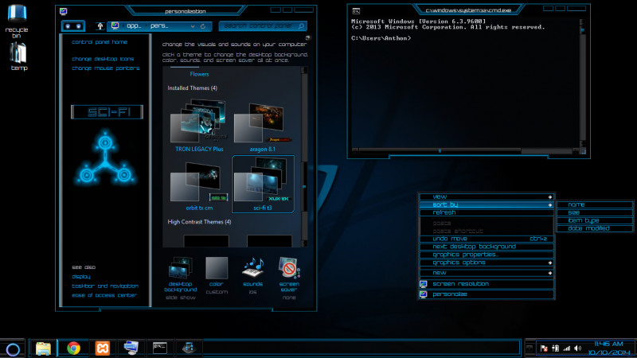Refresh the personalization address bar
This screenshot has height=358, width=637.
tap(203, 26)
